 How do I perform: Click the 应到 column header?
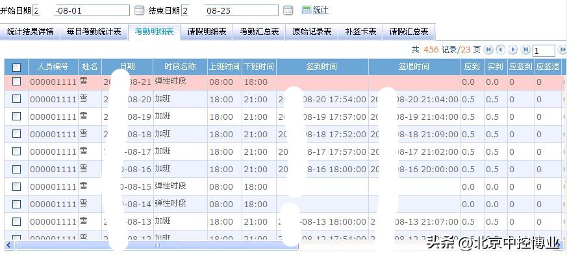472,67
